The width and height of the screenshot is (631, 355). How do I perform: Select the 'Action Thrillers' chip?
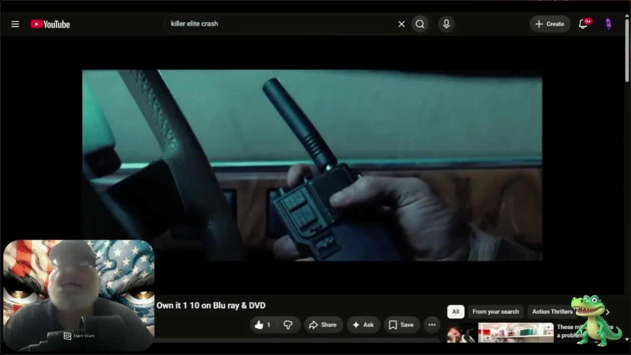(552, 312)
